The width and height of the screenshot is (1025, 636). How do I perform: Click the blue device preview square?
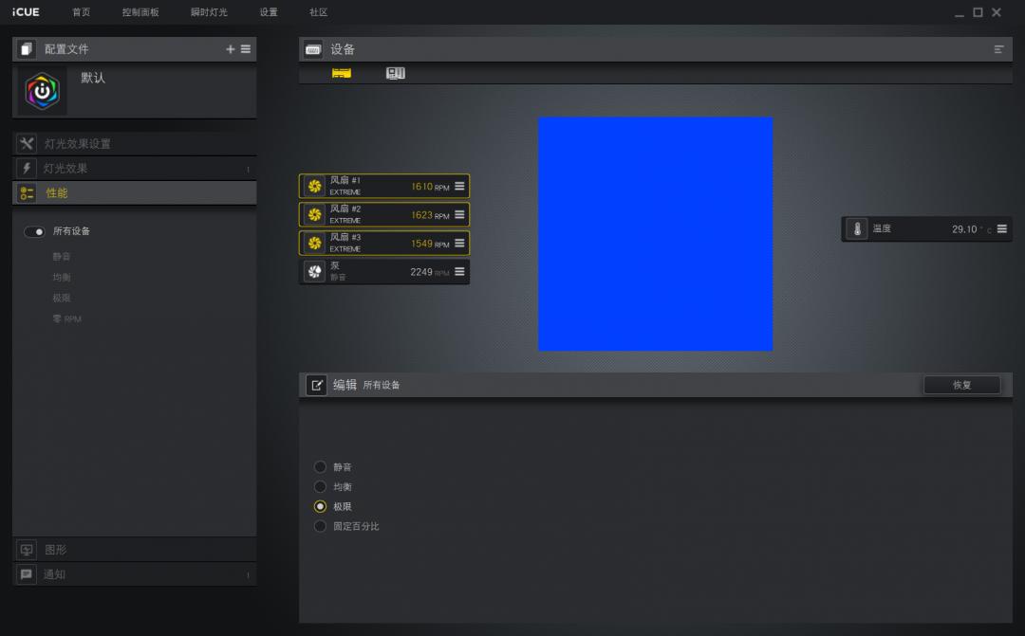tap(655, 234)
